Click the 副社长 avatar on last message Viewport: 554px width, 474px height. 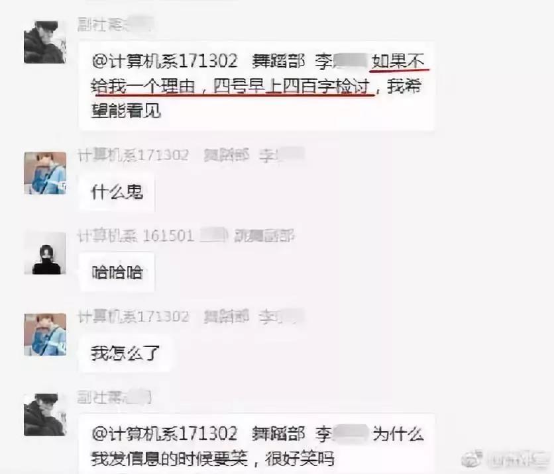(45, 414)
